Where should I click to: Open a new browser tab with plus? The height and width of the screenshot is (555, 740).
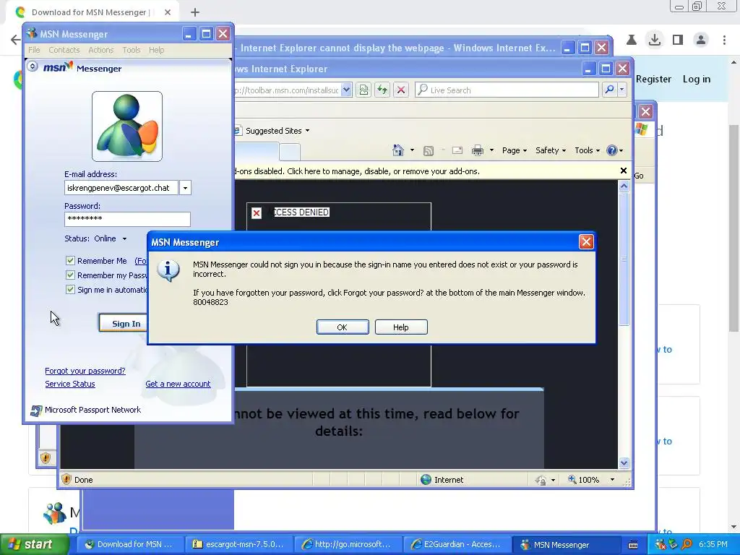pyautogui.click(x=195, y=12)
